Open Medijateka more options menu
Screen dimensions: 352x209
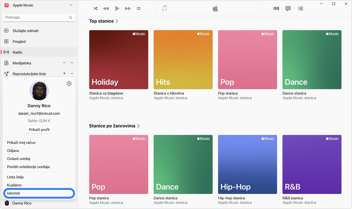tap(64, 63)
